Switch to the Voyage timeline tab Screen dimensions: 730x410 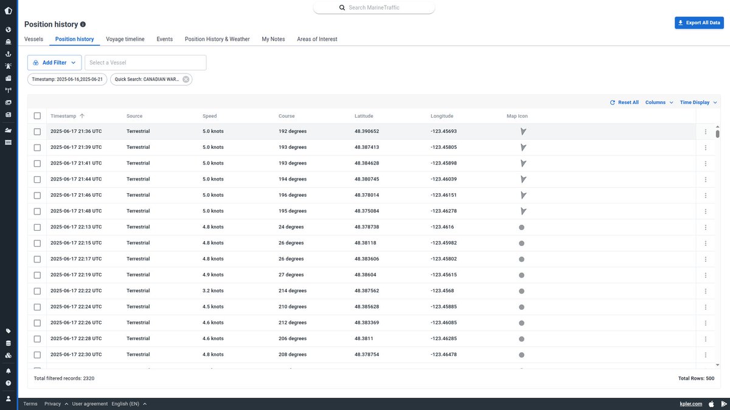125,39
